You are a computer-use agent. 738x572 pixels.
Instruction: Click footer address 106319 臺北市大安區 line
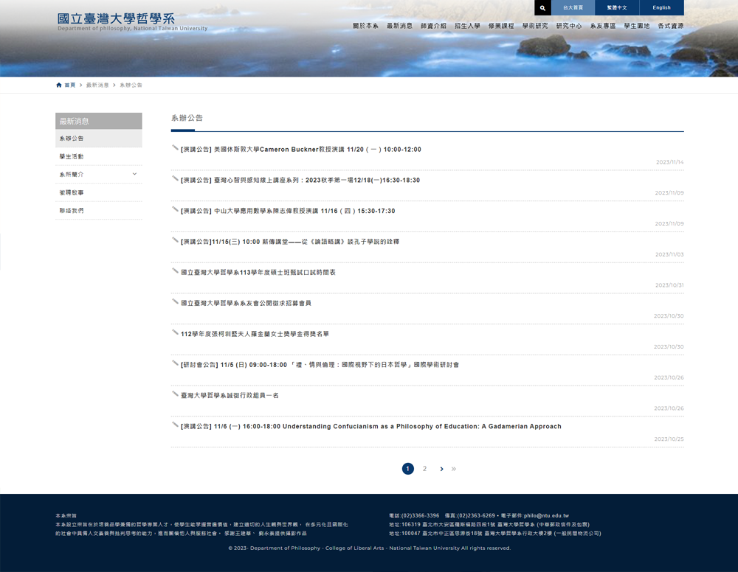[489, 525]
